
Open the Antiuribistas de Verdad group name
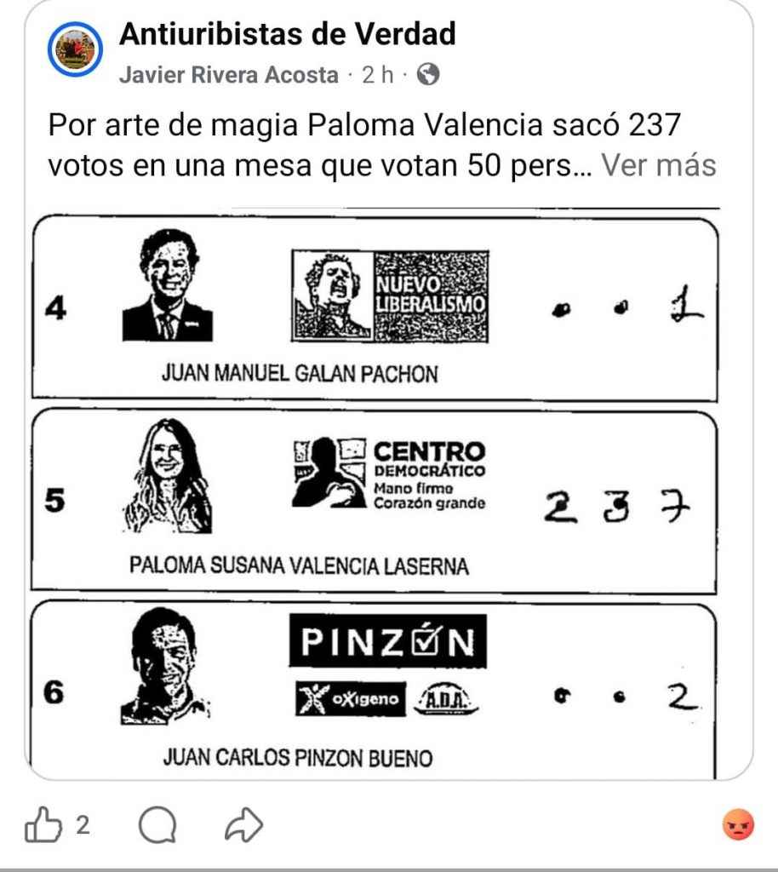288,34
